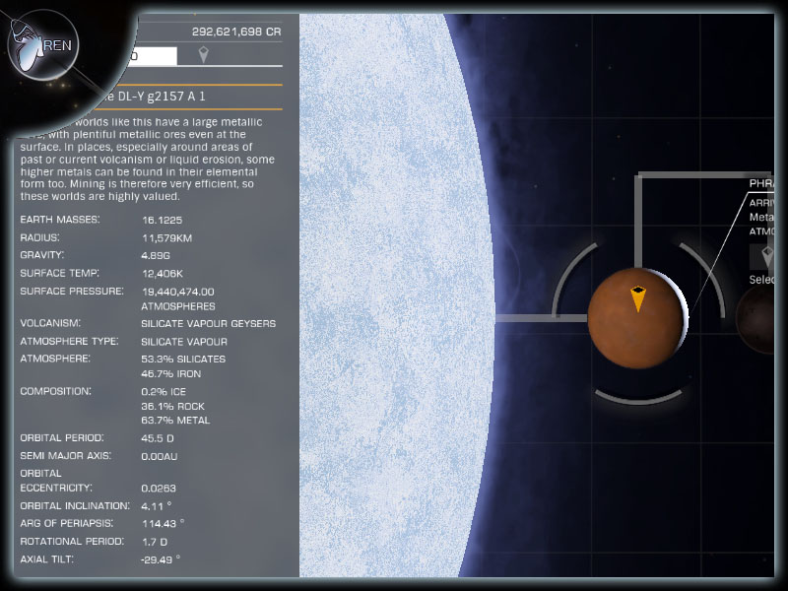Click the rotational period value 1.7 D

155,542
